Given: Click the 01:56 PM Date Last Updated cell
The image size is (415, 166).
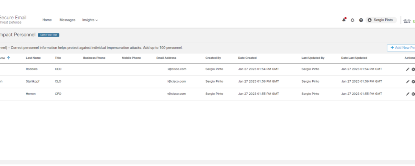Looking at the screenshot, I should [x=362, y=81].
